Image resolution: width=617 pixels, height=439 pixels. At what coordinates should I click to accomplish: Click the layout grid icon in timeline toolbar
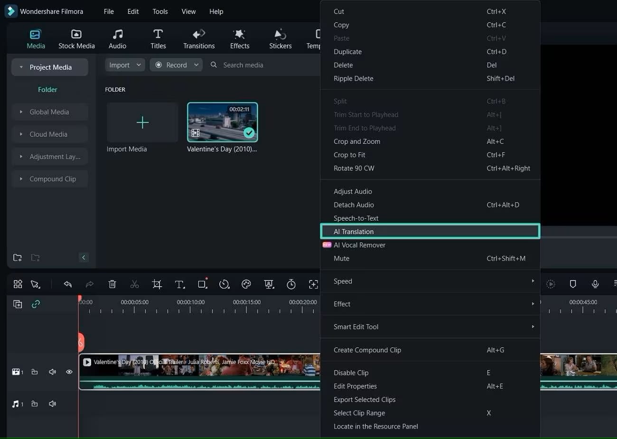point(18,284)
